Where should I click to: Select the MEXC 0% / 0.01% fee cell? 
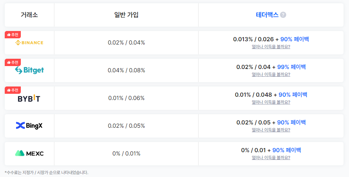click(126, 153)
